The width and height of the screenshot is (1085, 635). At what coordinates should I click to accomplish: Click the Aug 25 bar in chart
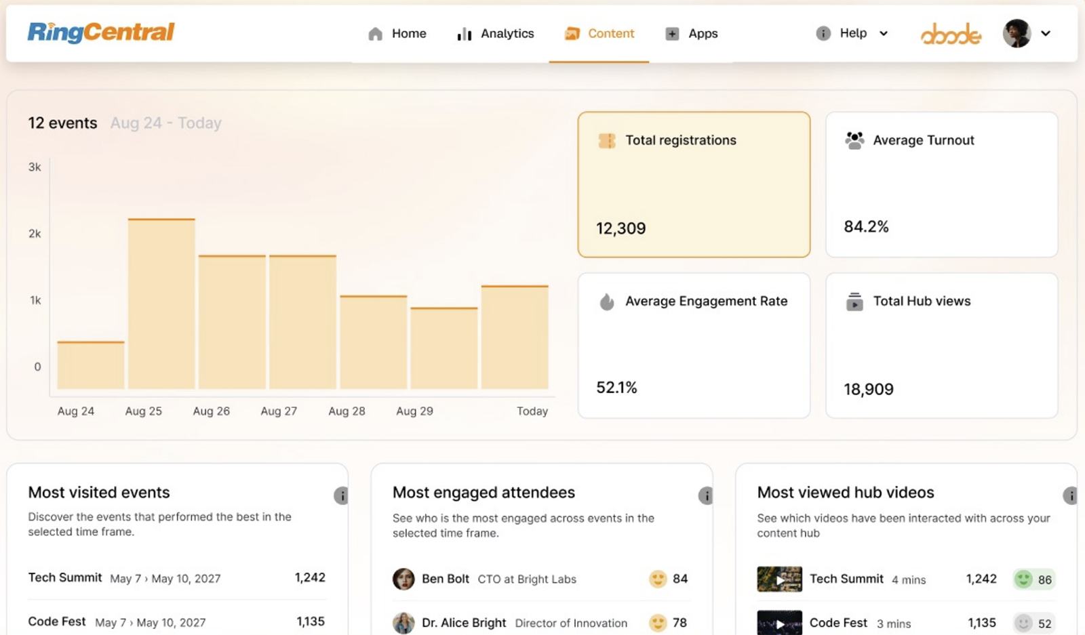(161, 304)
